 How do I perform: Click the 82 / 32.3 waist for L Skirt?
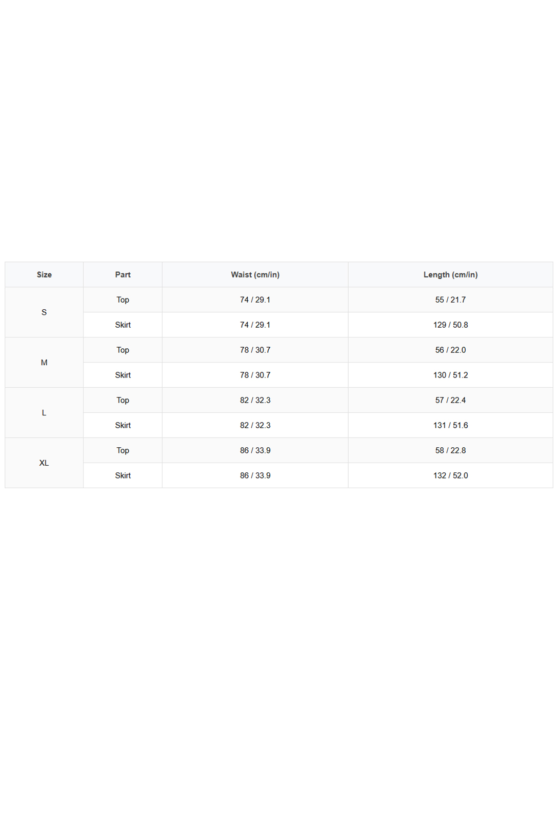point(255,425)
